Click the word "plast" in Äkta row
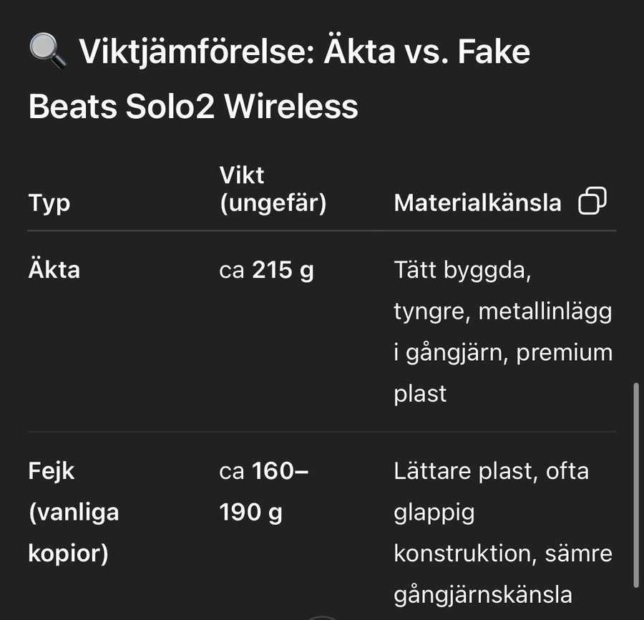This screenshot has width=644, height=620. click(x=420, y=394)
